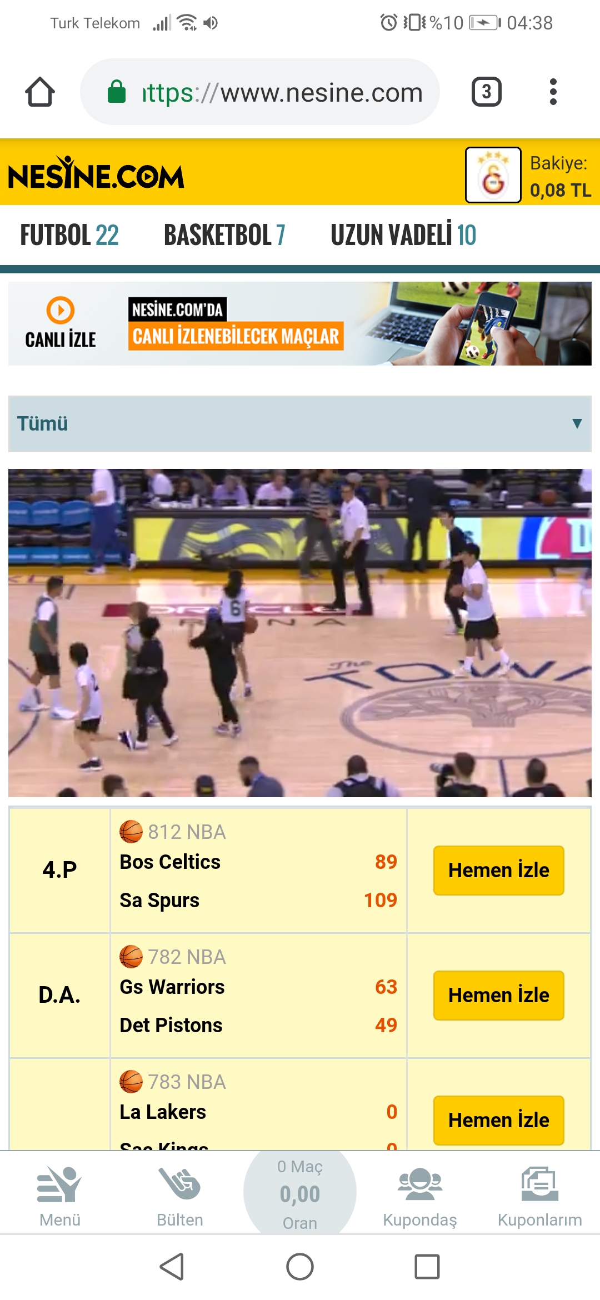Tap the Android back navigation button

172,1267
